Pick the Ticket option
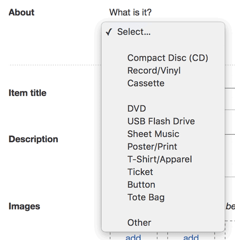The image size is (235, 240). coord(140,172)
